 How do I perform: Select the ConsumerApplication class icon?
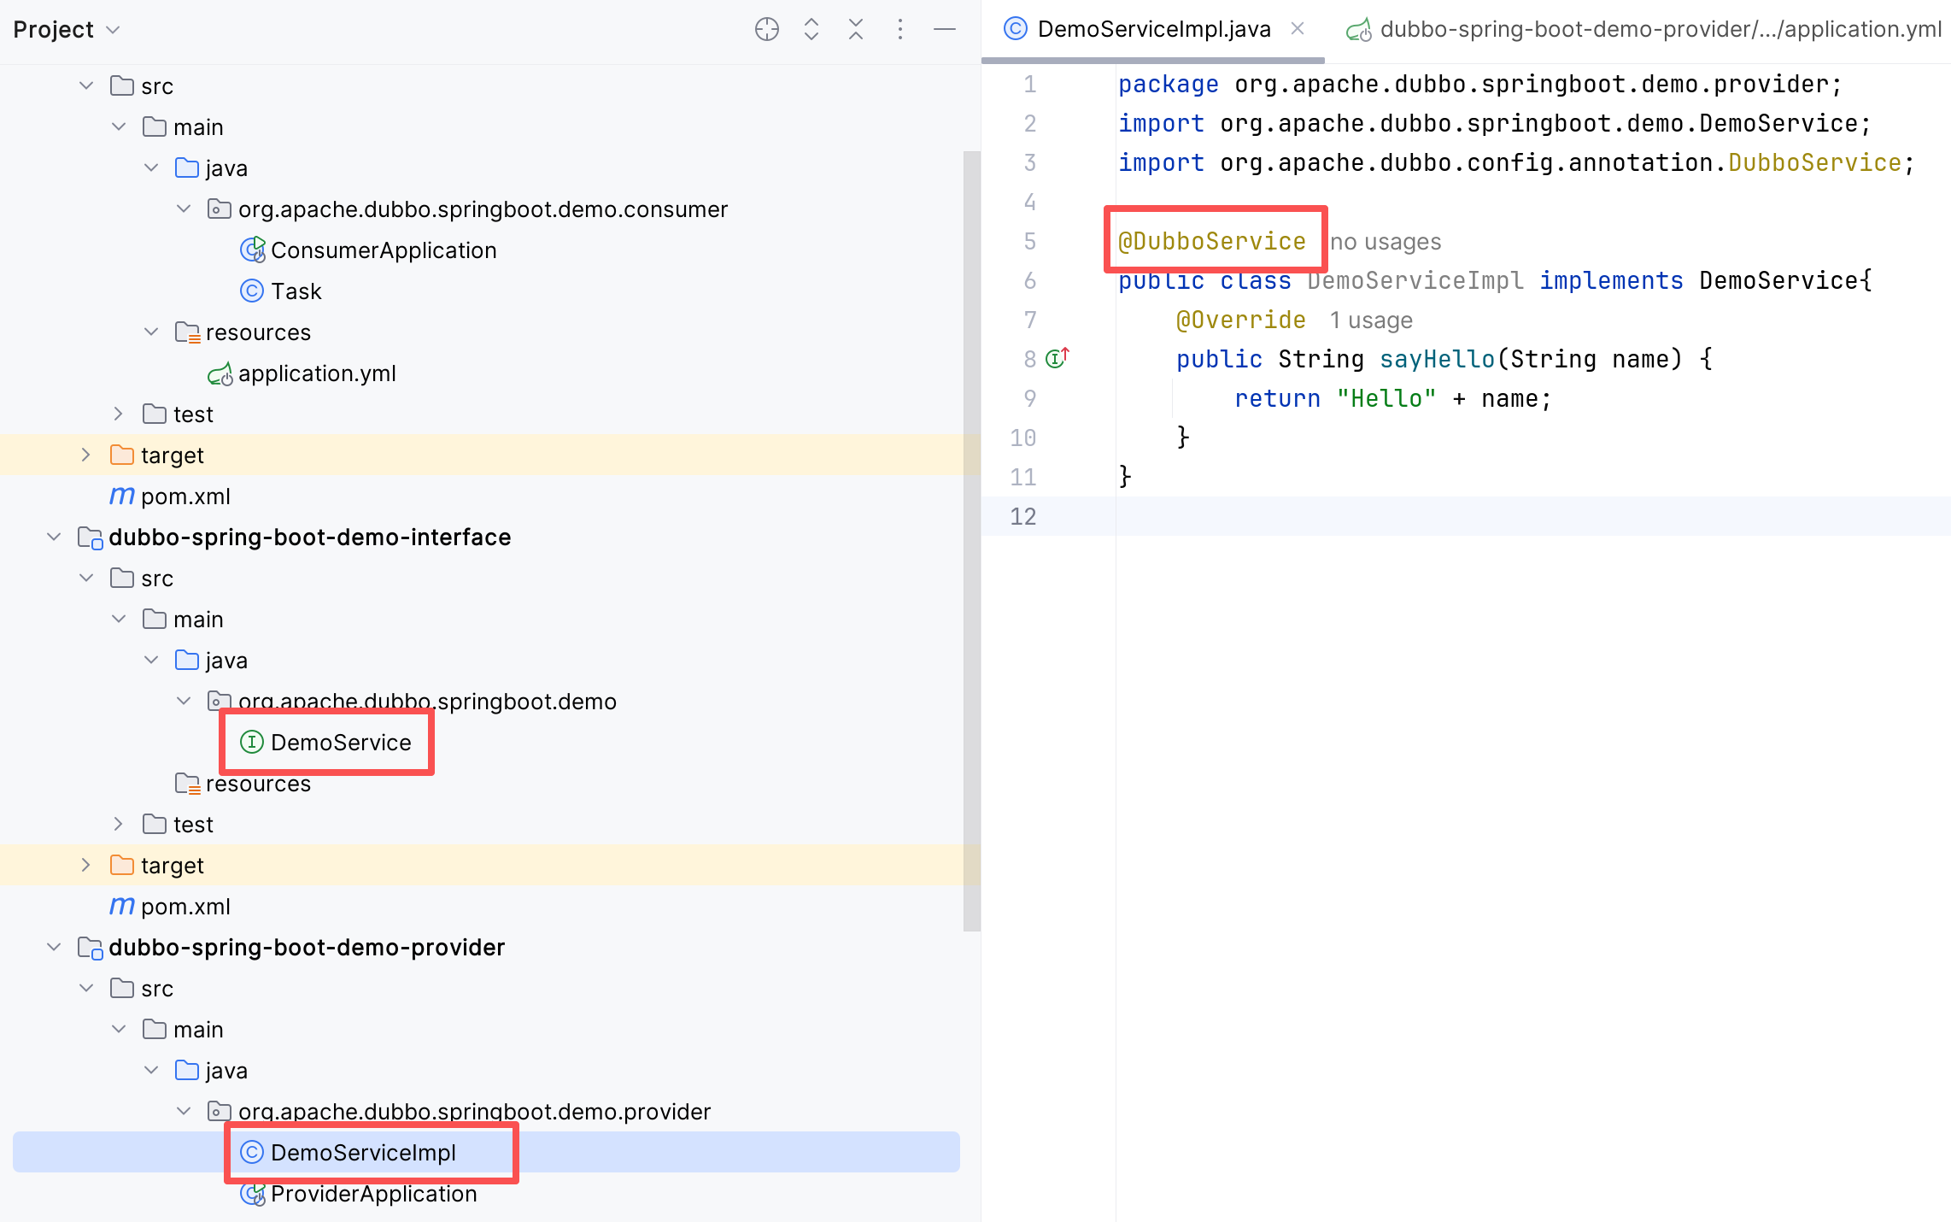pyautogui.click(x=252, y=250)
